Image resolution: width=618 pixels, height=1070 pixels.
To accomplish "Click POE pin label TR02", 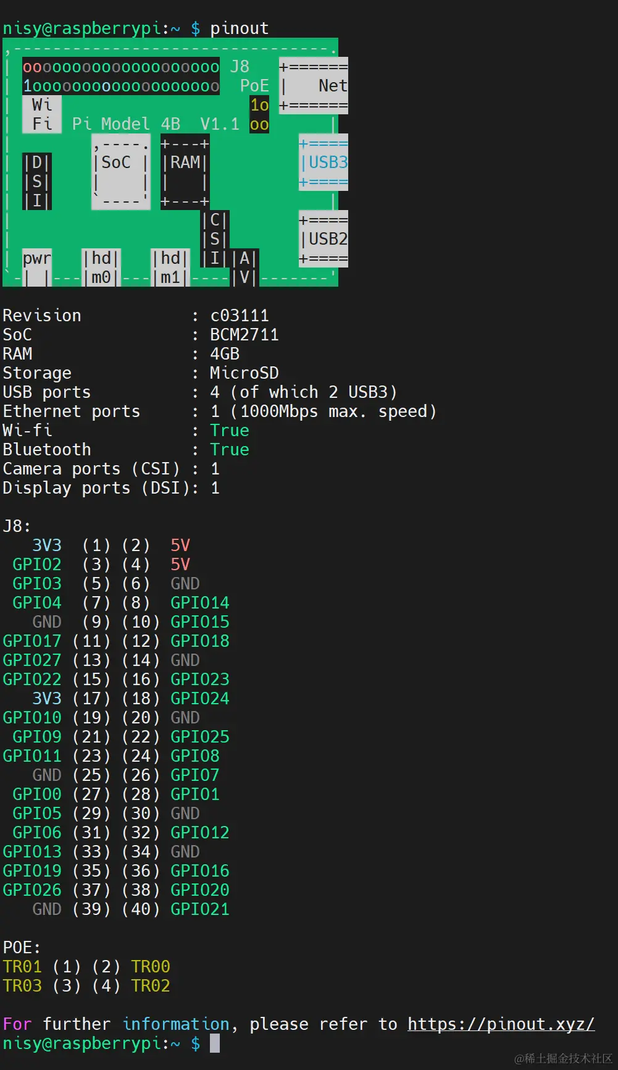I will pyautogui.click(x=151, y=986).
